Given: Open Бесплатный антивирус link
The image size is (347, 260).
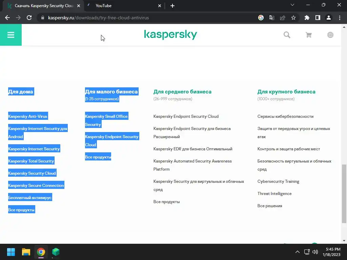Looking at the screenshot, I should tap(30, 198).
